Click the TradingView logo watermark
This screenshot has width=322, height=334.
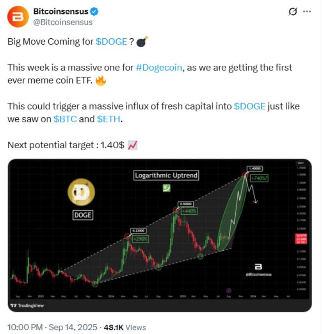27,305
